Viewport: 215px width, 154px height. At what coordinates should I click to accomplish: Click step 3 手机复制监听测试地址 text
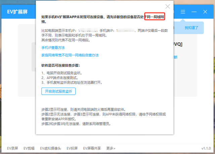[72, 83]
